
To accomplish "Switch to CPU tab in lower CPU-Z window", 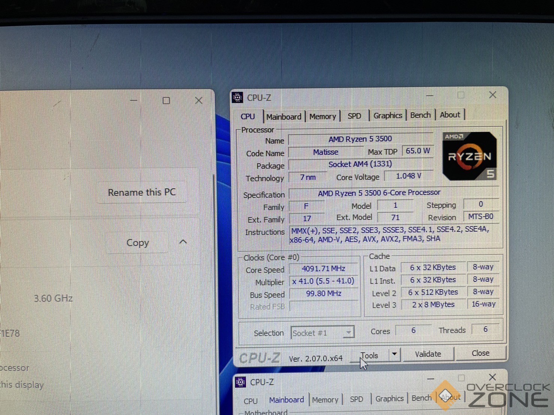I will pos(251,401).
